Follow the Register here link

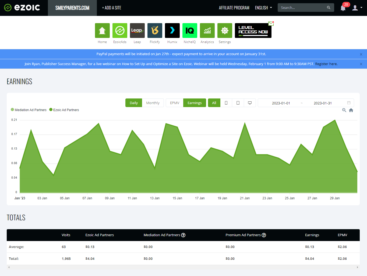coord(326,64)
